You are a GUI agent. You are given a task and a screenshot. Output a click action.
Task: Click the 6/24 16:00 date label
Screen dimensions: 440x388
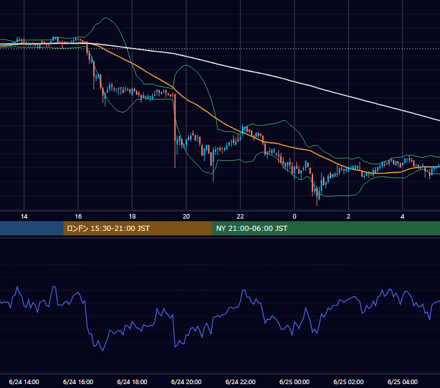tap(78, 382)
